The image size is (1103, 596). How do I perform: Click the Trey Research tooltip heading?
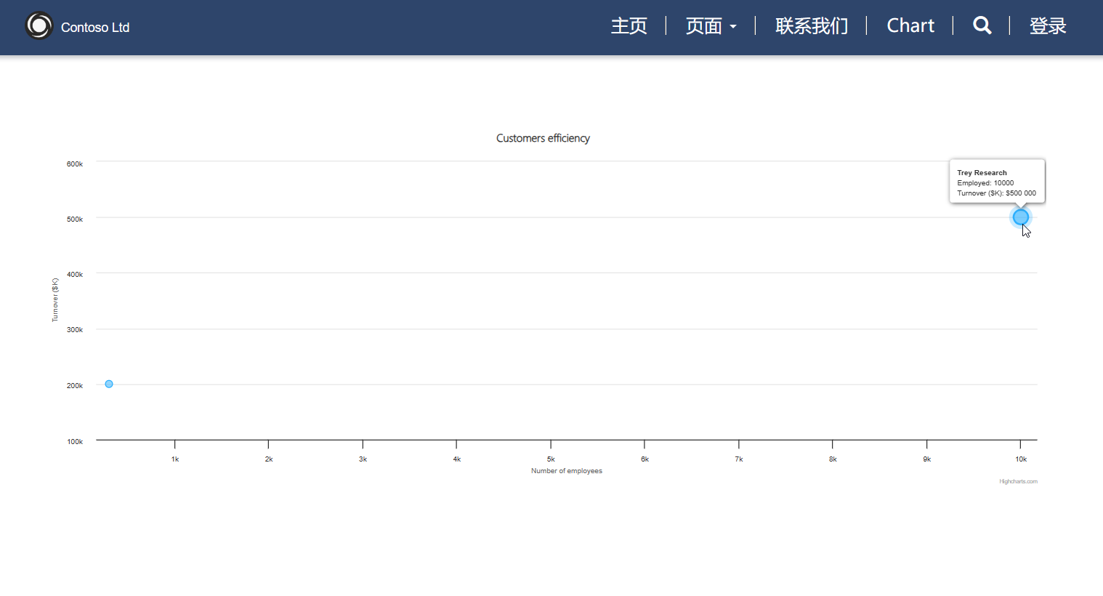pos(982,173)
